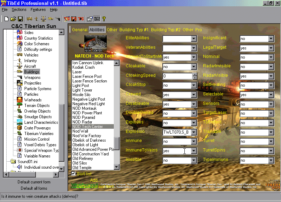Expand the Insignificant dropdown

pos(271,39)
